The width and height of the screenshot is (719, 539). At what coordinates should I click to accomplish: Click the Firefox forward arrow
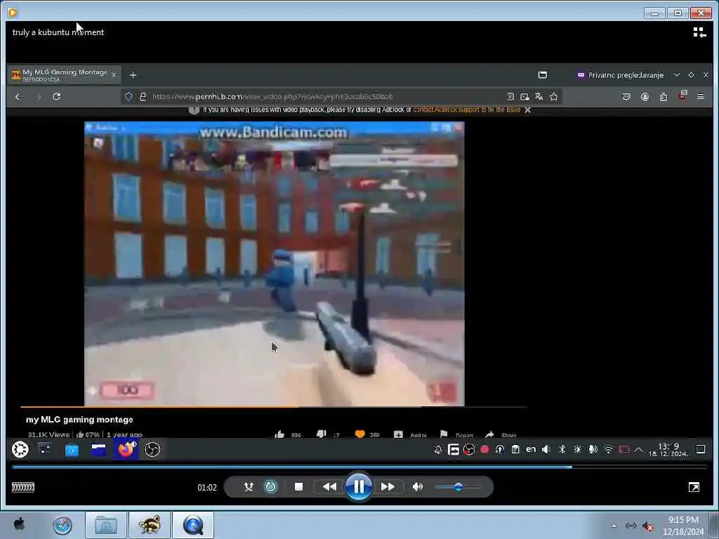(39, 97)
